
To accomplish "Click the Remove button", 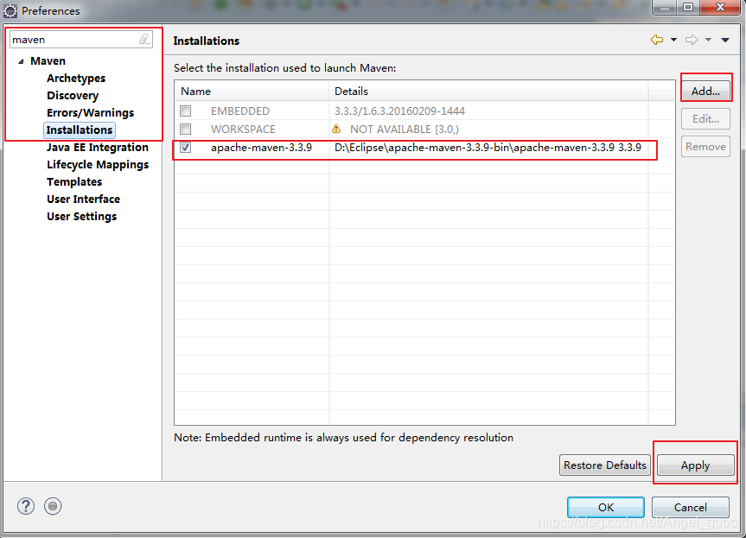I will click(x=705, y=147).
